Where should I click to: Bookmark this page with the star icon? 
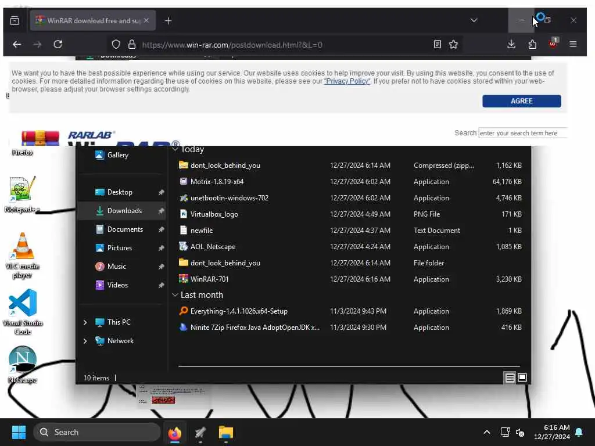click(453, 44)
